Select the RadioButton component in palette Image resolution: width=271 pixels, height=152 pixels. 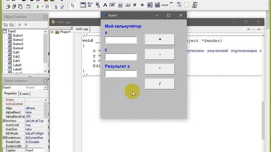click(142, 5)
